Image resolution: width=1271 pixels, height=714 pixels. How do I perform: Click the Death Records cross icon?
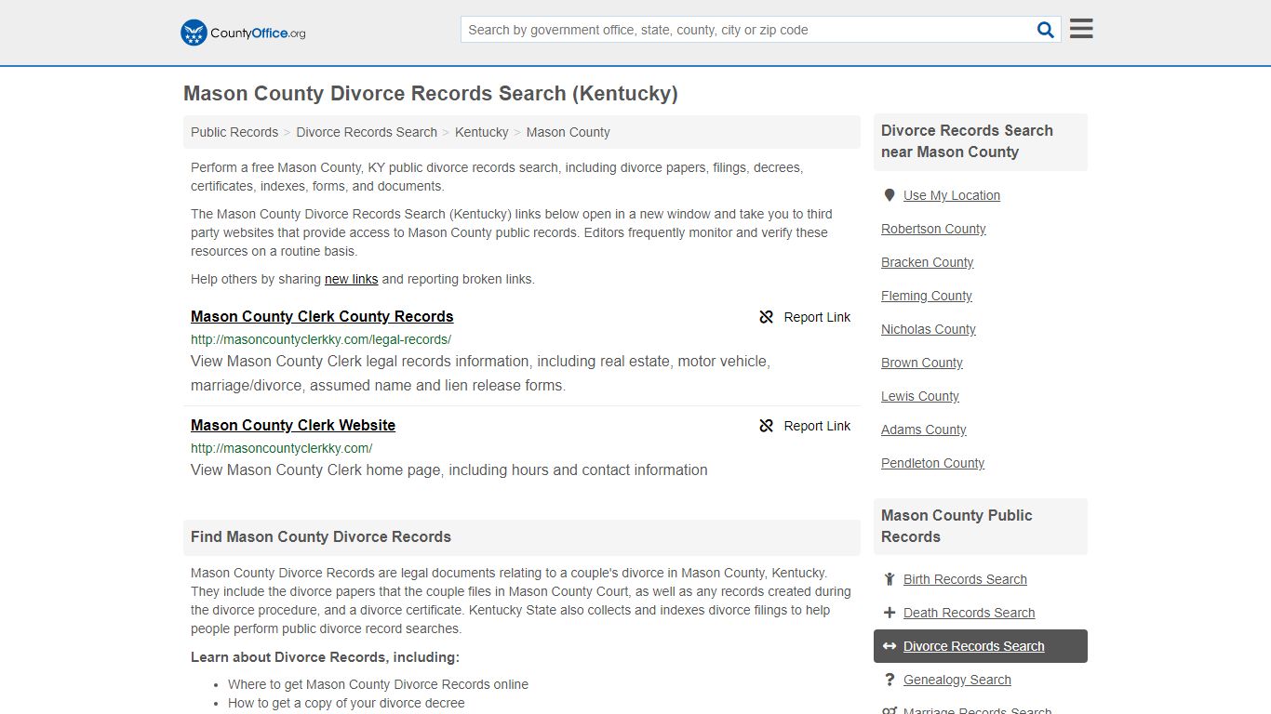[x=890, y=613]
